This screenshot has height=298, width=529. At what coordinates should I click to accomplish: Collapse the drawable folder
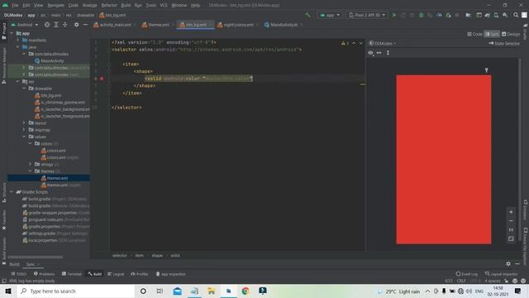tap(24, 89)
